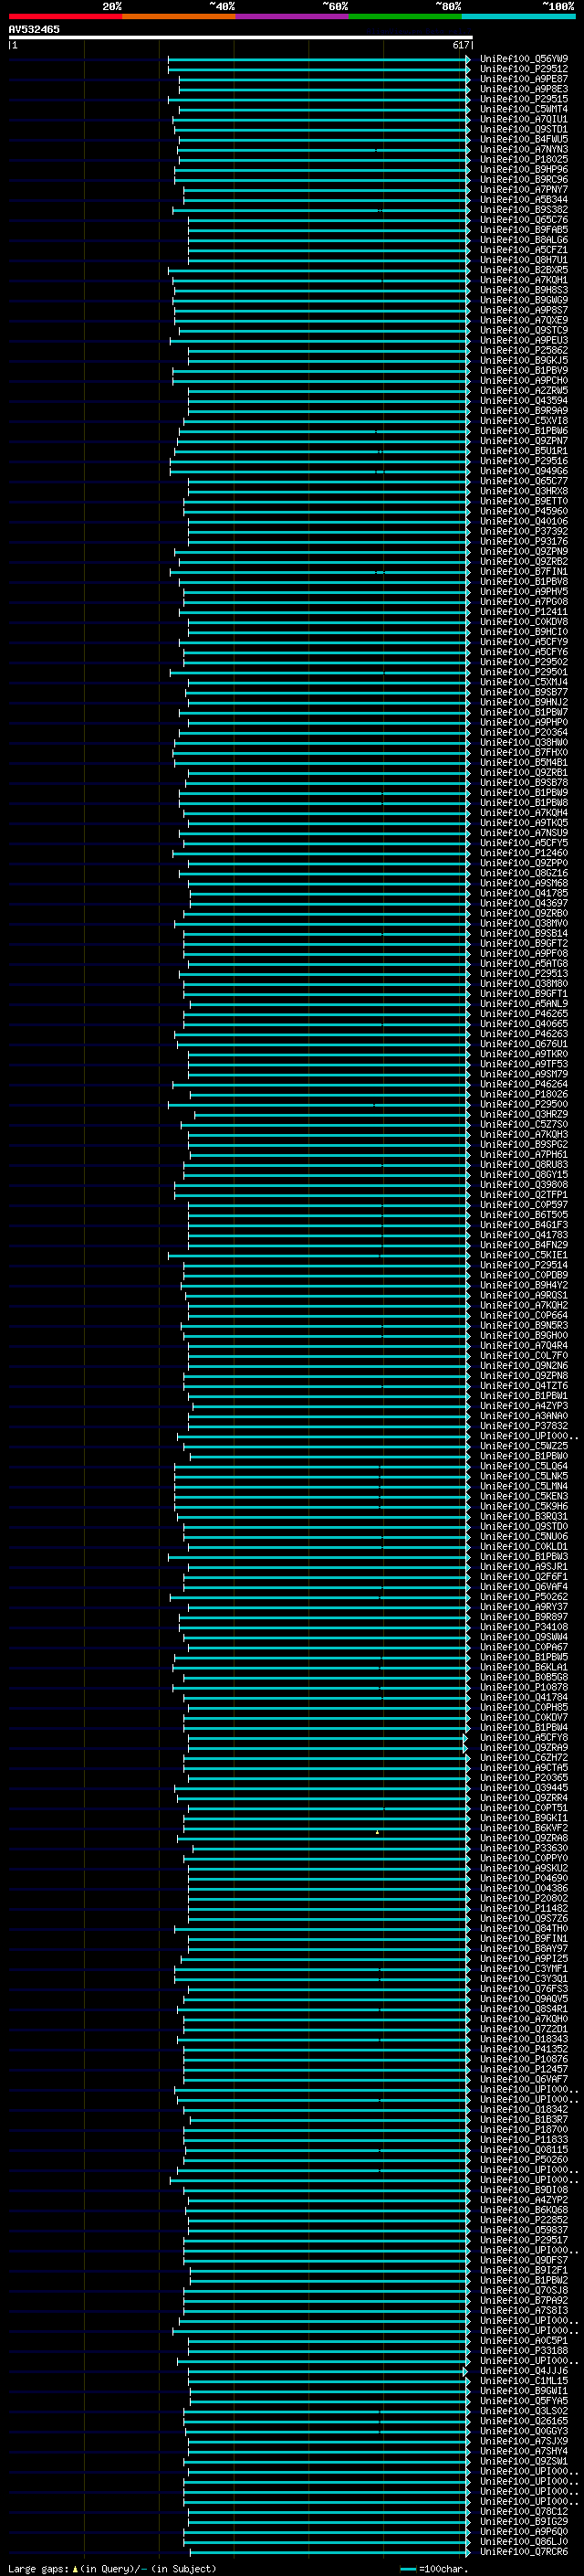Click the UniRef100_Q65C76 entry
The width and height of the screenshot is (584, 2576).
[x=524, y=220]
